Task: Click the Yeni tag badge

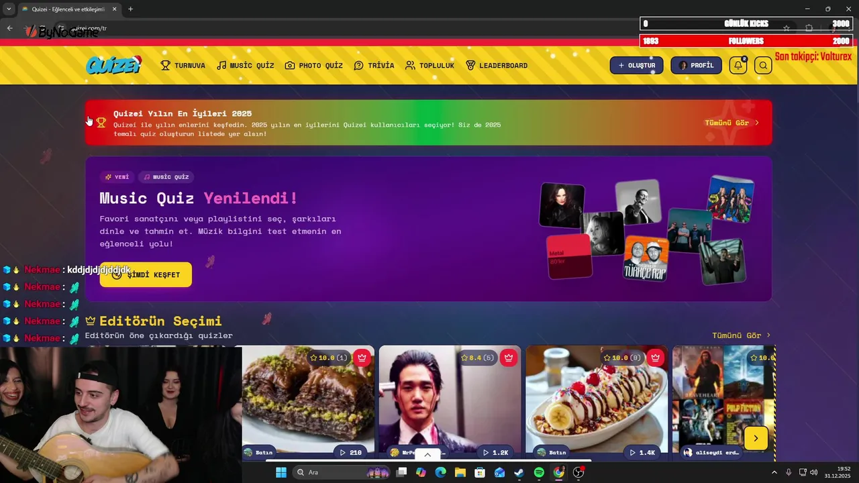Action: 117,177
